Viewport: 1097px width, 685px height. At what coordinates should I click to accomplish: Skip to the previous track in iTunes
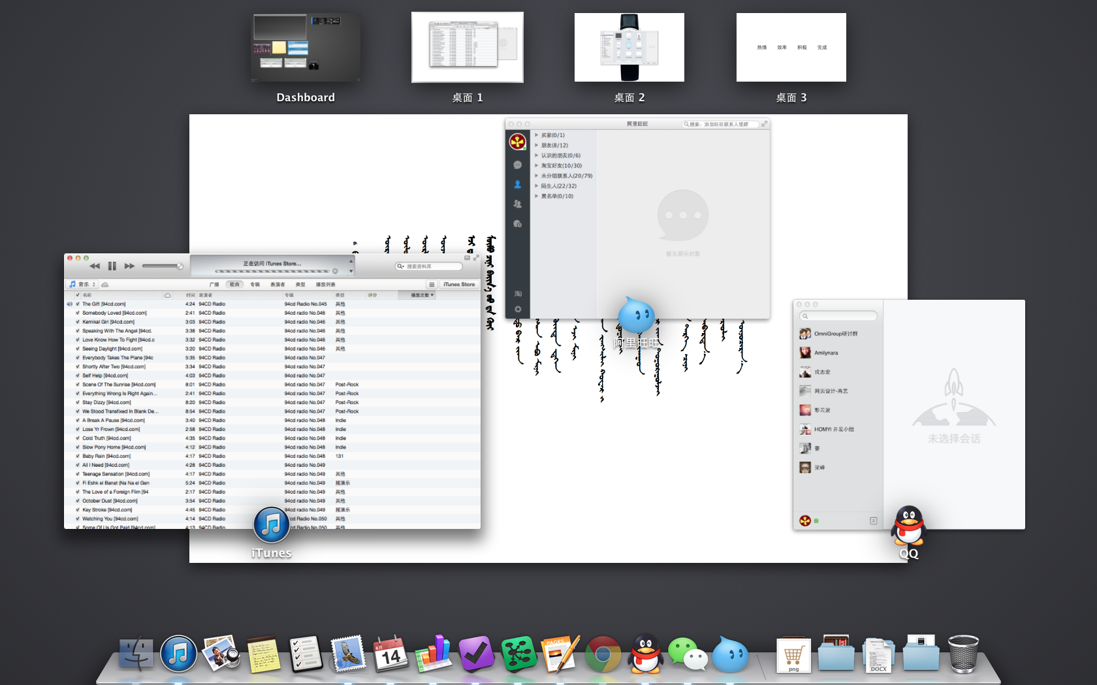pyautogui.click(x=95, y=266)
